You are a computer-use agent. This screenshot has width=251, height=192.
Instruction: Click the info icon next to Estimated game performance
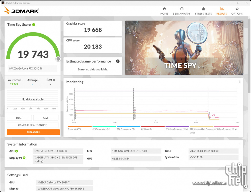click(x=118, y=61)
